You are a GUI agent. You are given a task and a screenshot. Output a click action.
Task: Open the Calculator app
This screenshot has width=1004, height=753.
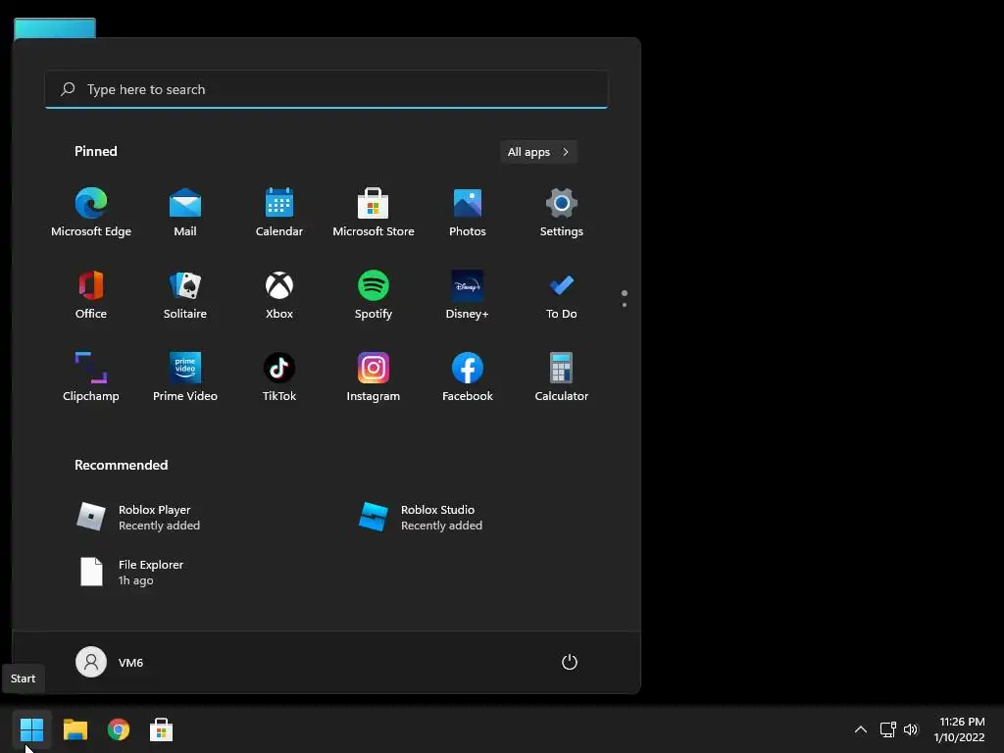point(562,377)
